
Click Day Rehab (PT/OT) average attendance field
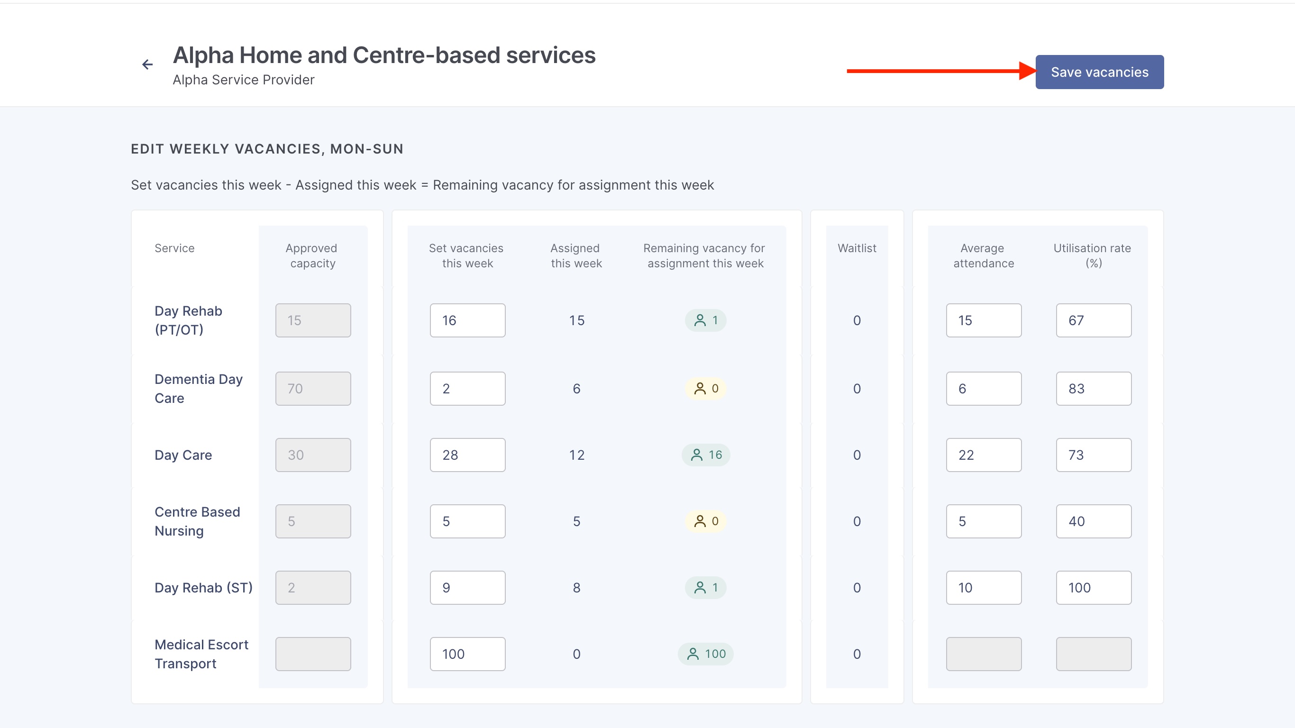983,320
